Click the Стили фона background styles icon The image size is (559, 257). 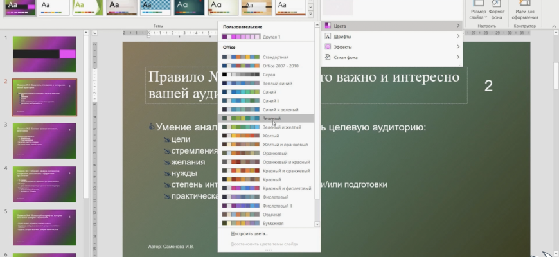tap(328, 58)
